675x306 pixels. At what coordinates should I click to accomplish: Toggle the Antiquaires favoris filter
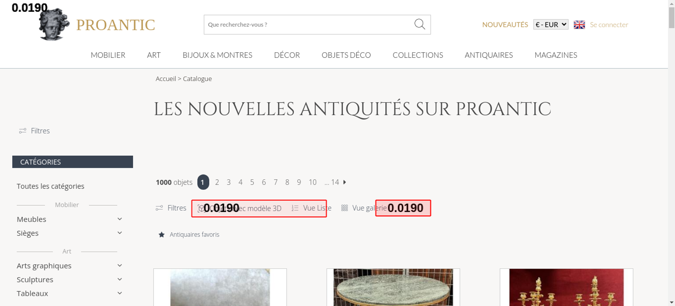tap(194, 235)
